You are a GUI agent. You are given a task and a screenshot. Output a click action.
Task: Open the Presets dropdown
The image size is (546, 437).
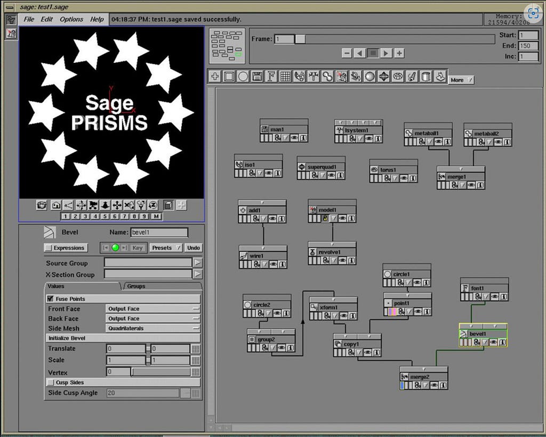click(166, 248)
